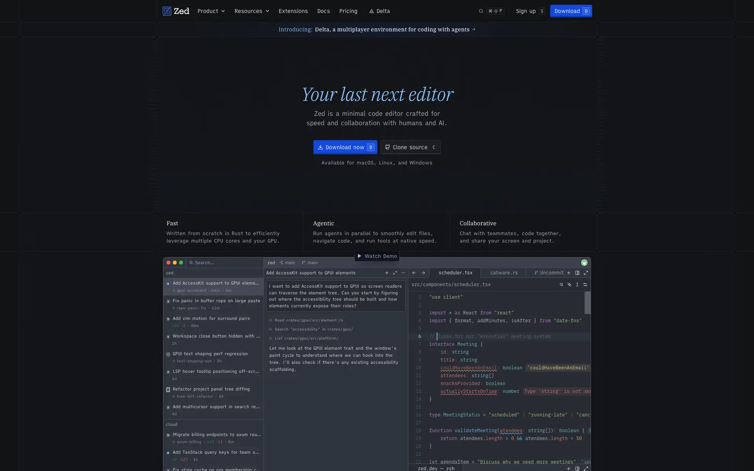
Task: Zoom editor pane with expand icon by tabs
Action: pos(586,273)
